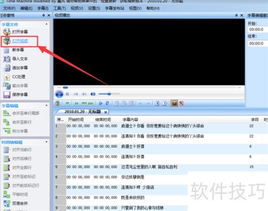The image size is (268, 211).
Task: Collapse the 时间轴编辑 section
Action: coord(47,142)
